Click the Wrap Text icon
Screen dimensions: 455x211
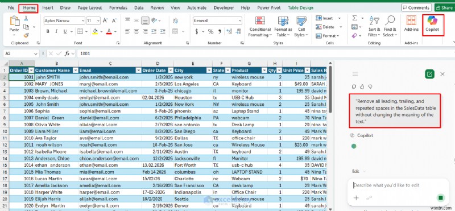[x=175, y=20]
